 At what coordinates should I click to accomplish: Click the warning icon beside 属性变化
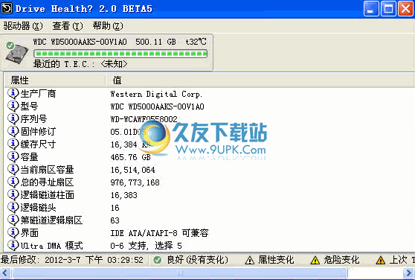[250, 260]
